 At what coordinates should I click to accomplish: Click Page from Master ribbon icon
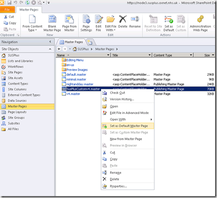(69, 19)
